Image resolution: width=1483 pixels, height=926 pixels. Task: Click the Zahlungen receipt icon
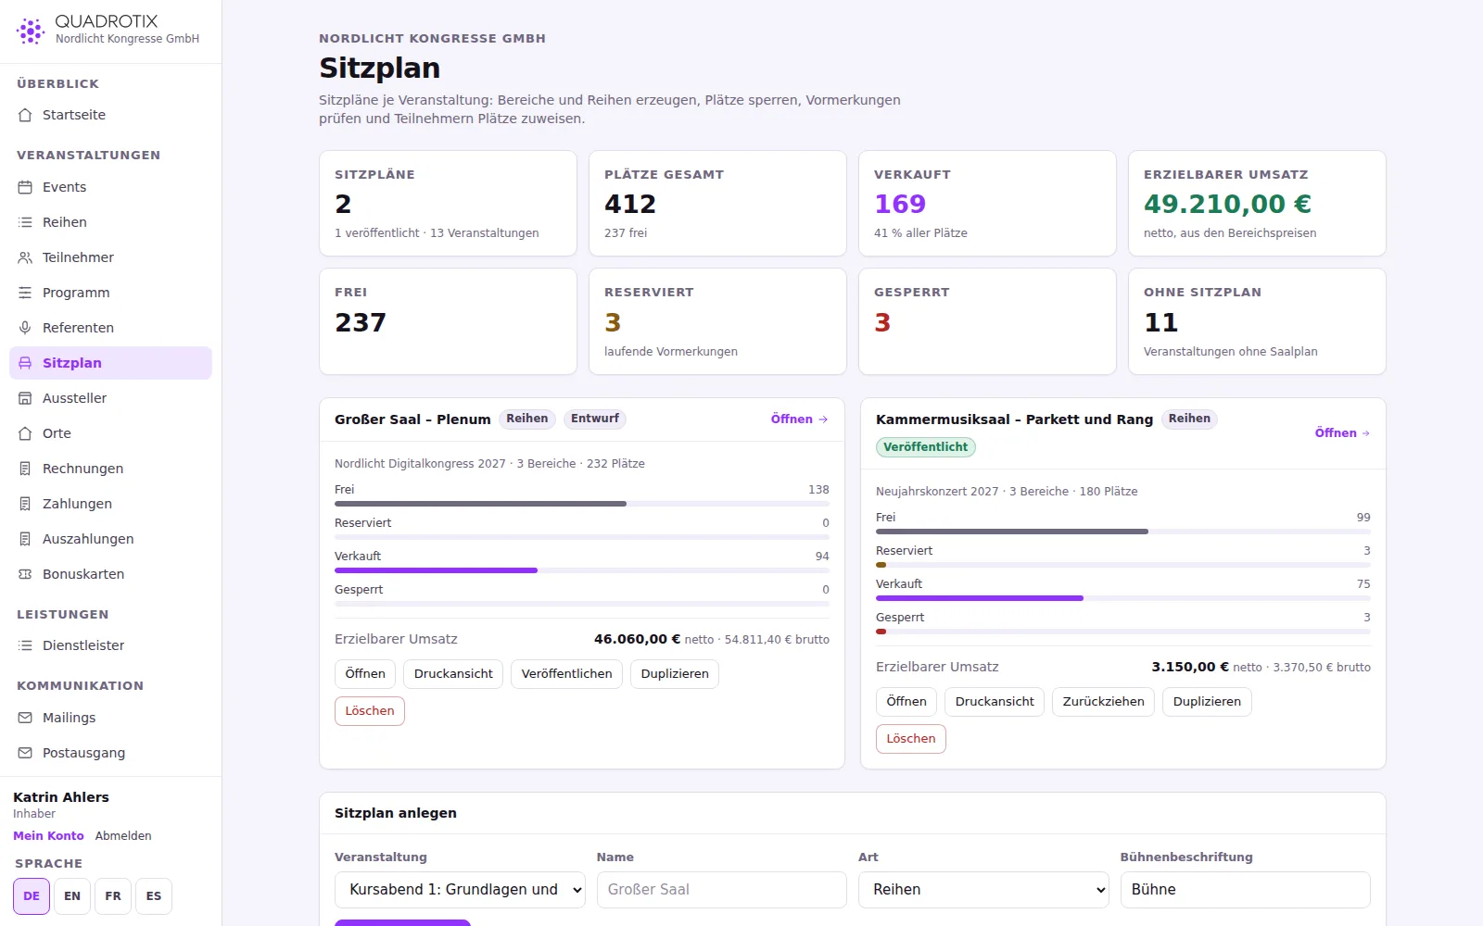coord(25,504)
